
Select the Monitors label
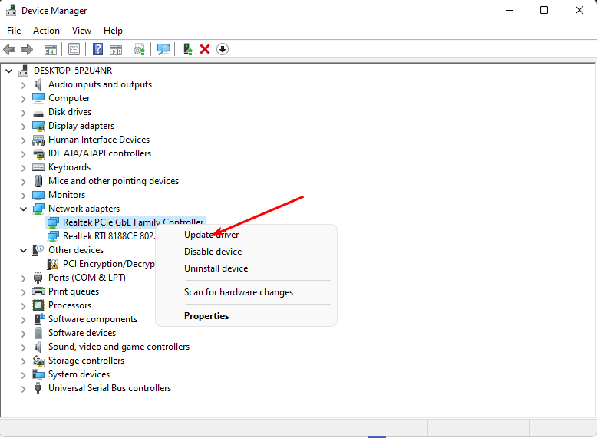[67, 195]
